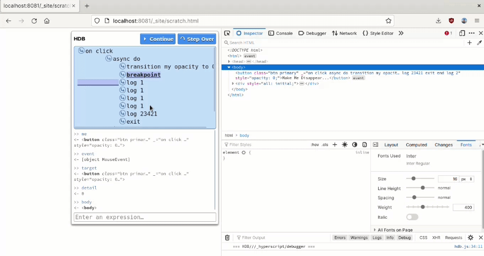484x256 pixels.
Task: Clear console output with trash icon
Action: (x=227, y=238)
